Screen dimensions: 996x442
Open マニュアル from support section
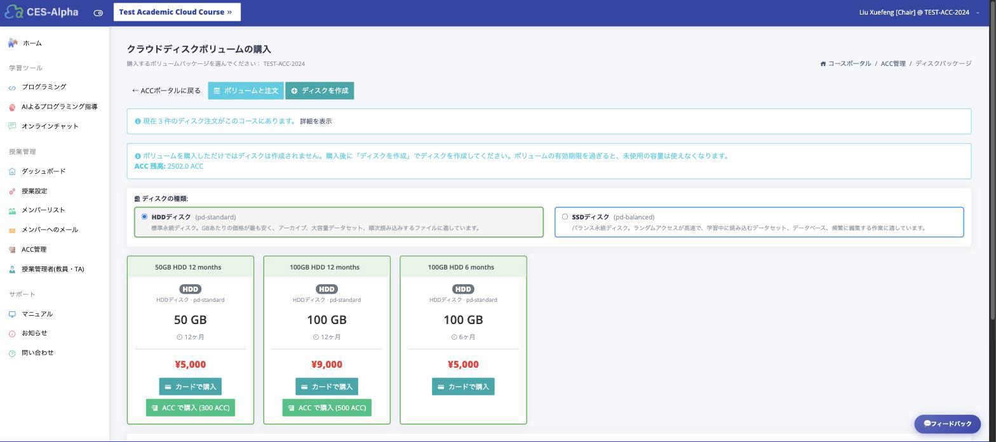(37, 314)
